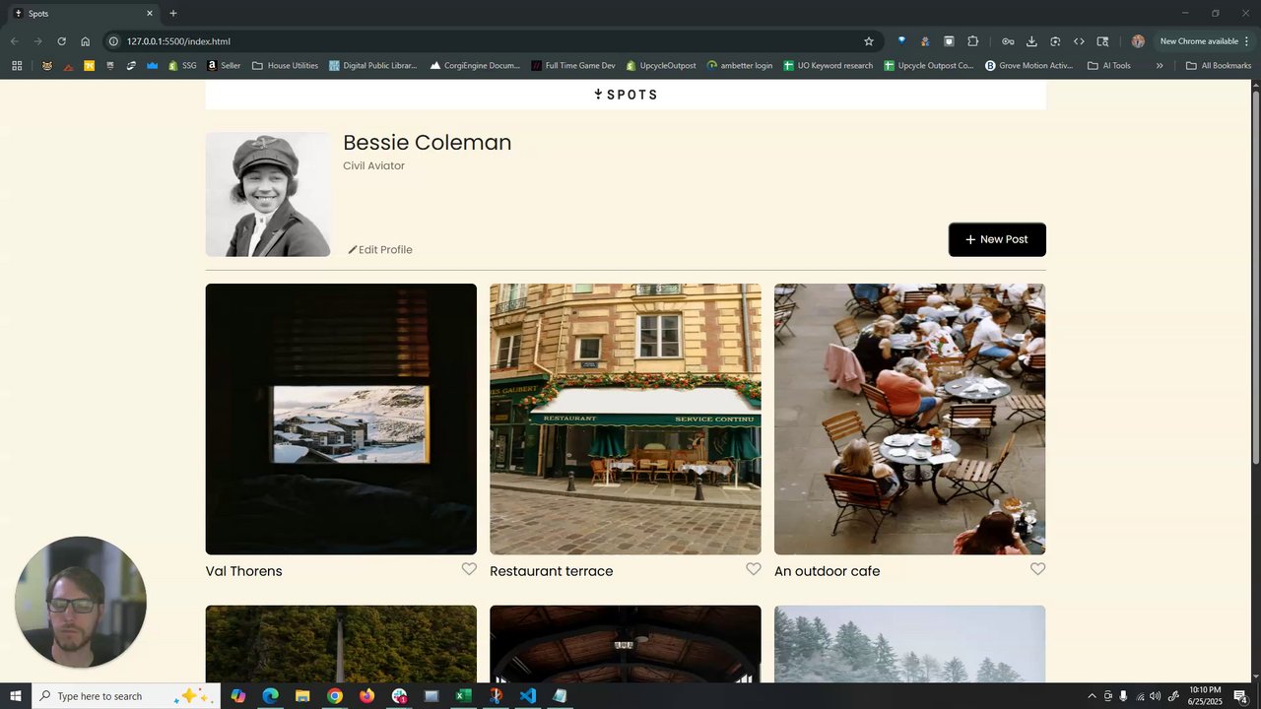Click the Bessie Coleman name heading
The height and width of the screenshot is (709, 1261).
click(428, 143)
